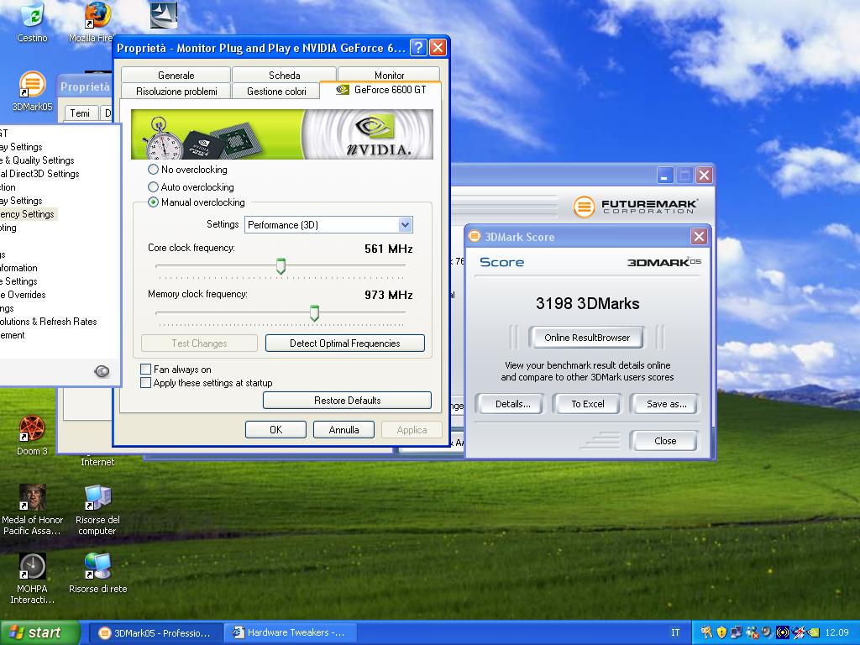Click Close in the 3DMark Score window
The height and width of the screenshot is (645, 860).
tap(665, 441)
